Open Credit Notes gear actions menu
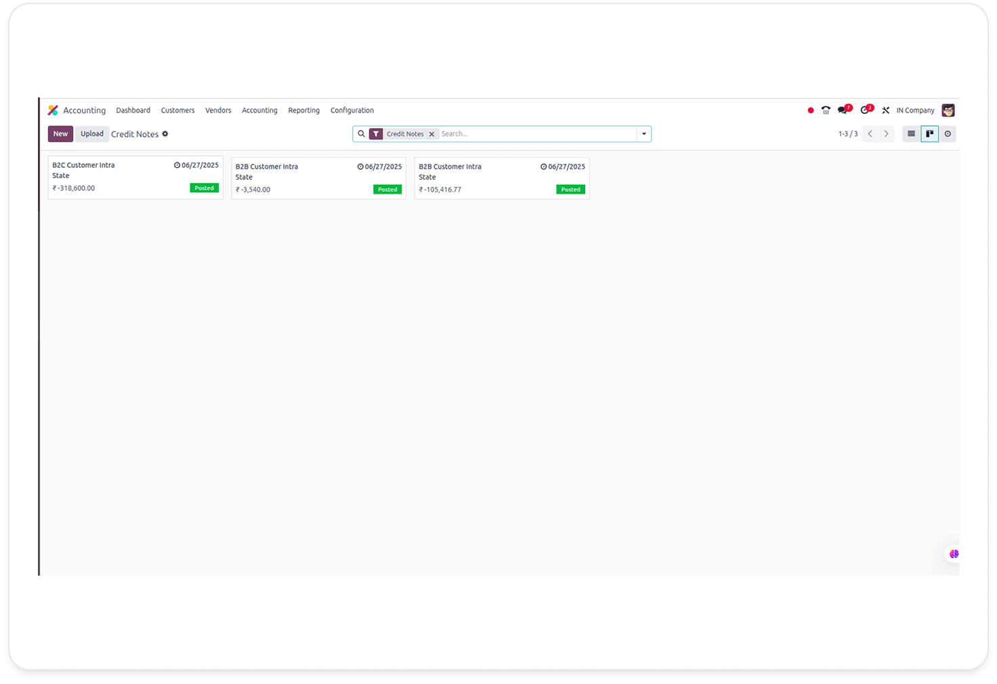 point(165,134)
